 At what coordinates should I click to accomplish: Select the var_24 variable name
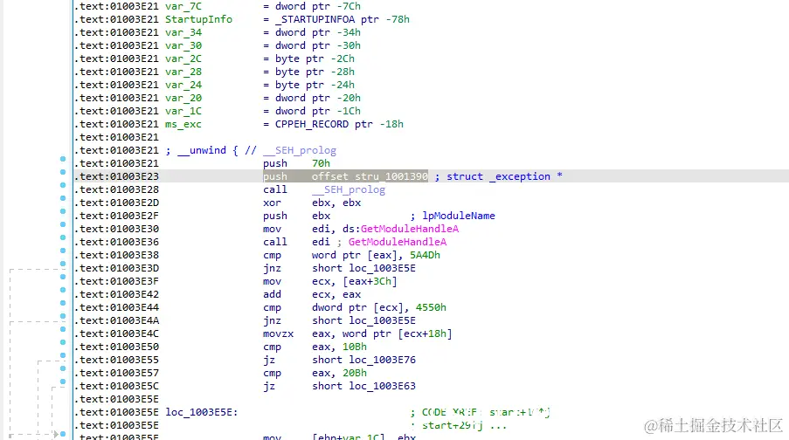tap(183, 85)
